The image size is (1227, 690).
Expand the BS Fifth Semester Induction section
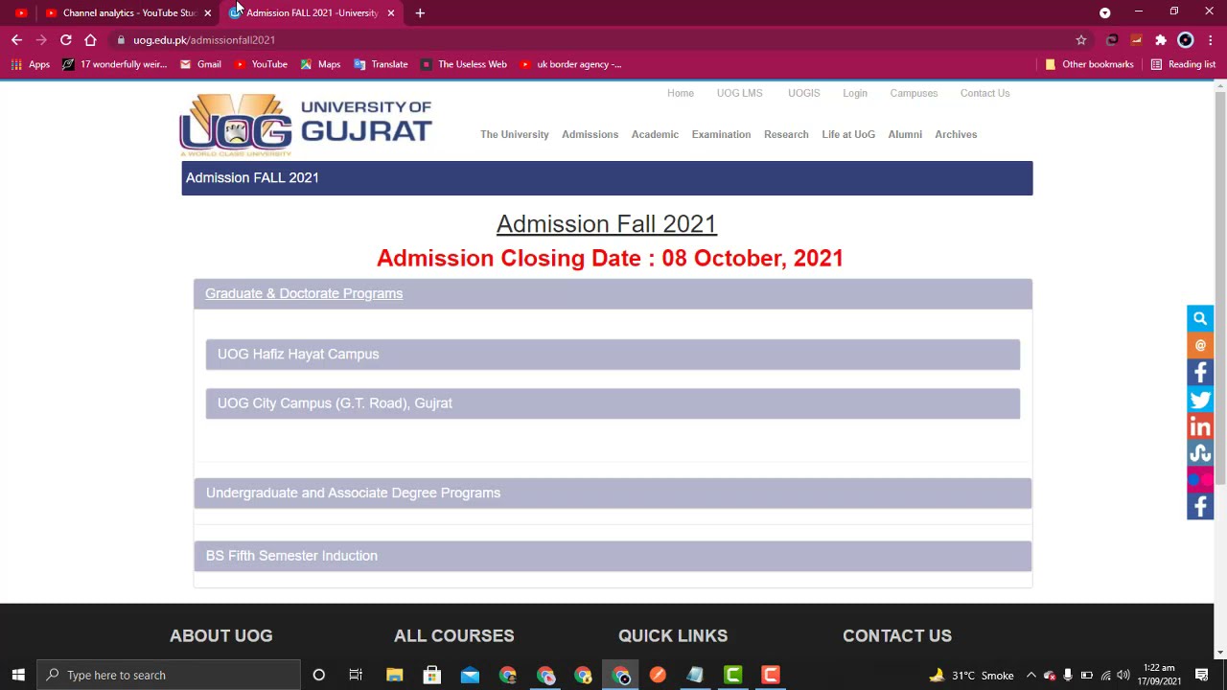coord(613,556)
